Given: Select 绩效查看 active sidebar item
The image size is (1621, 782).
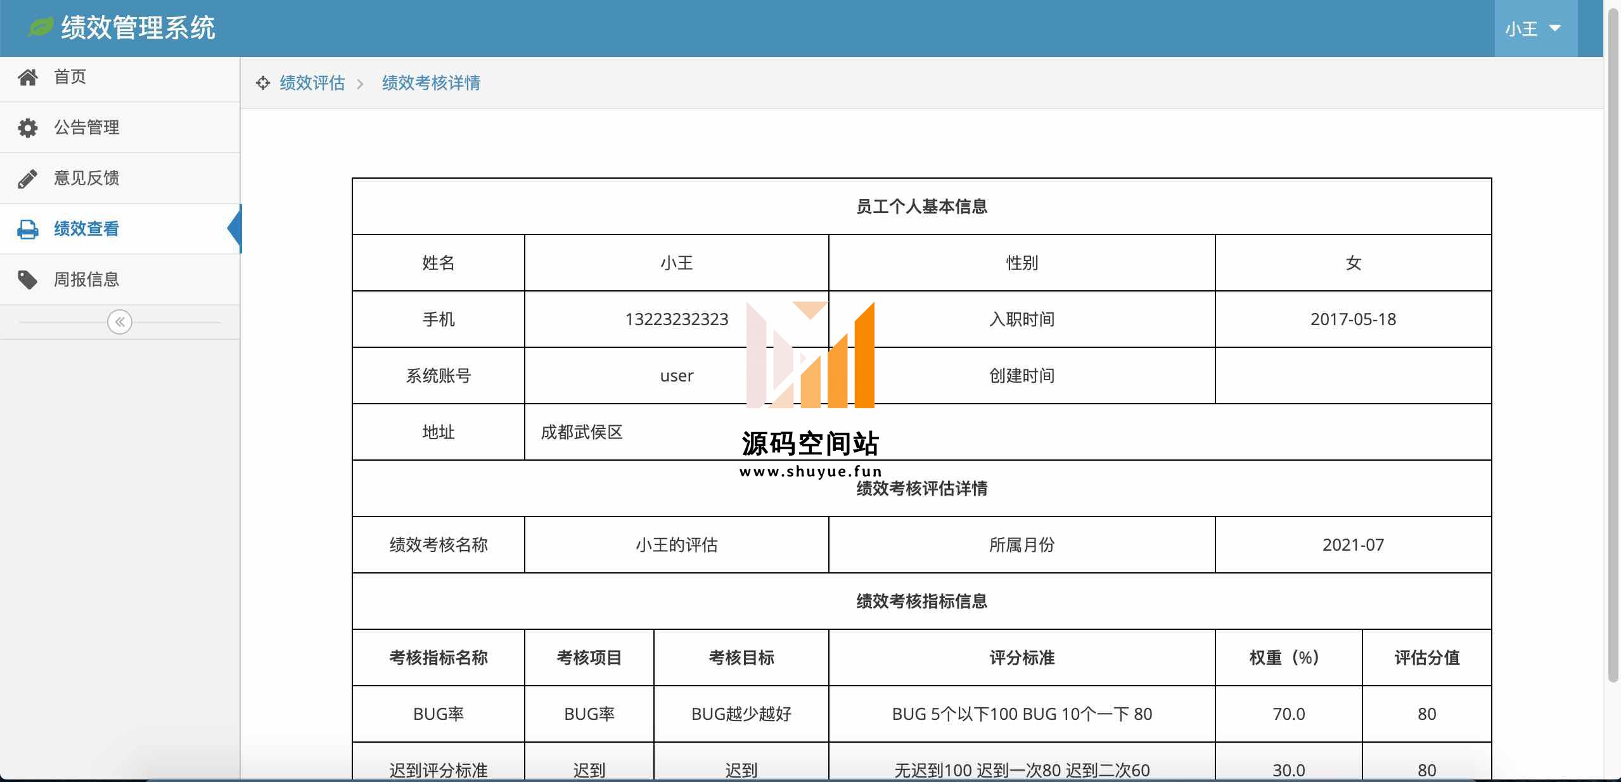Looking at the screenshot, I should pos(87,229).
